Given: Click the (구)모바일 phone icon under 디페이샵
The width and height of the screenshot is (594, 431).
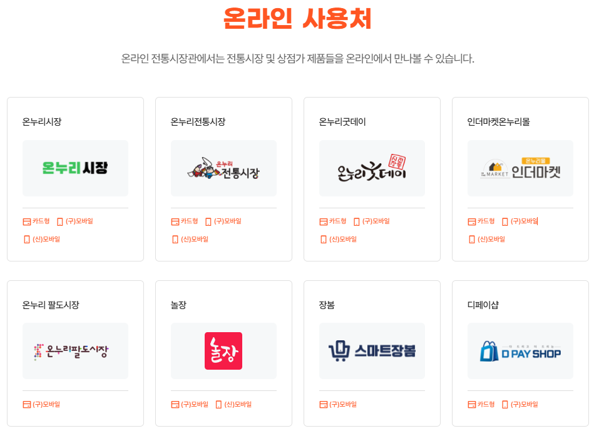Looking at the screenshot, I should point(505,405).
